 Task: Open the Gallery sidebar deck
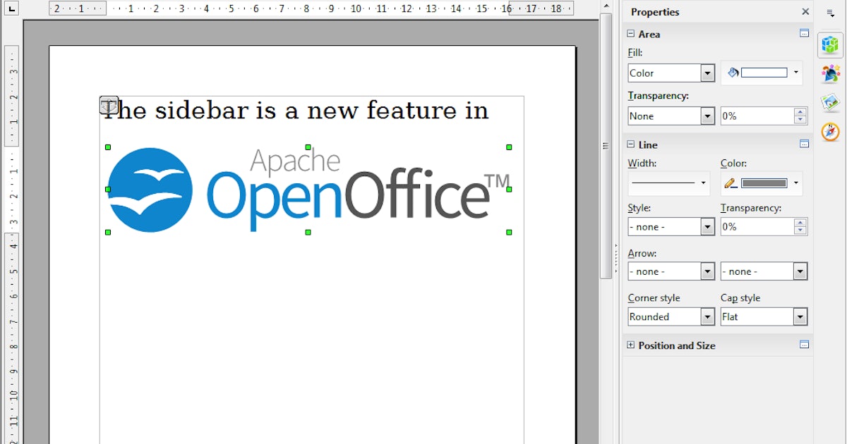(x=831, y=103)
